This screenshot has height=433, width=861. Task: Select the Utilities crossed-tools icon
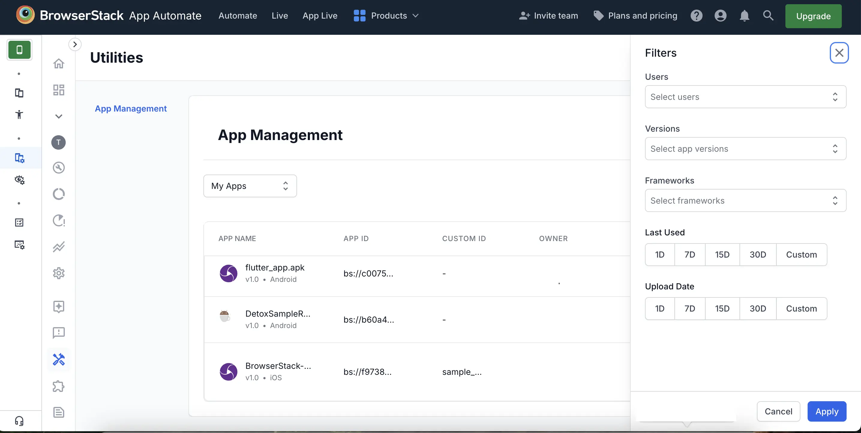pos(58,359)
